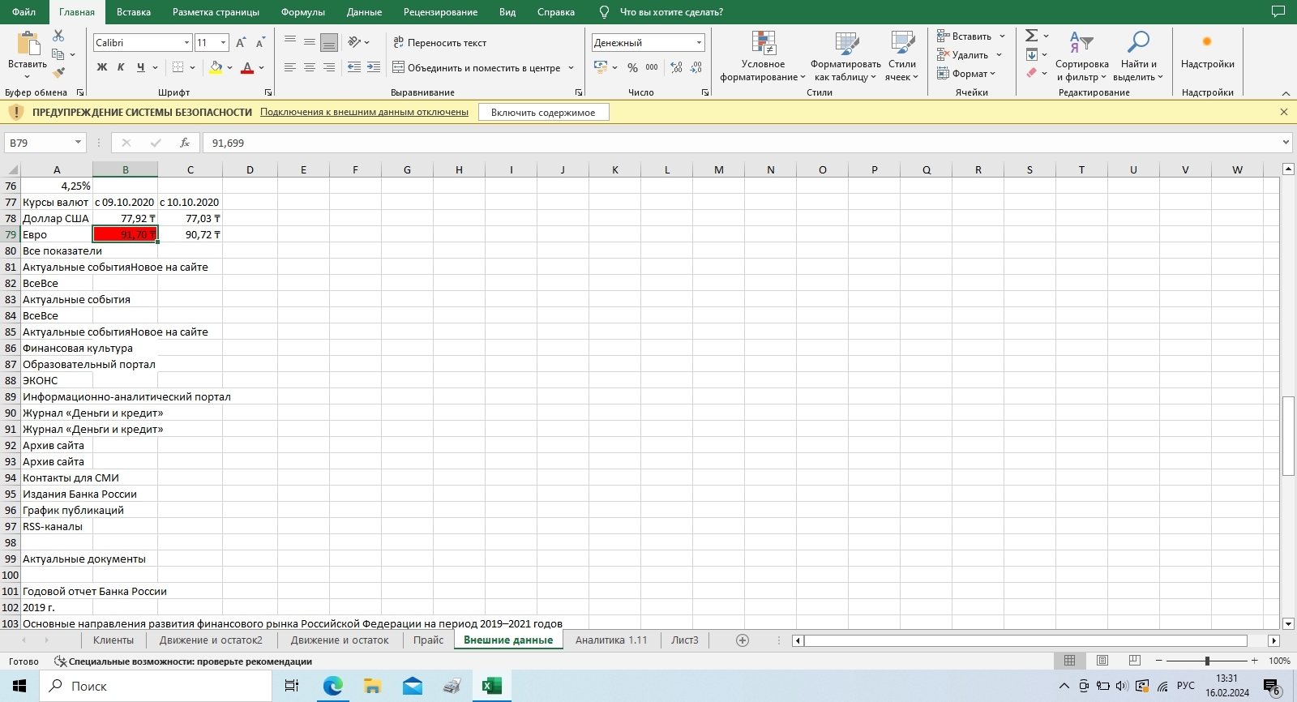Viewport: 1297px width, 702px height.
Task: Open Format as Table dropdown
Action: pos(845,56)
